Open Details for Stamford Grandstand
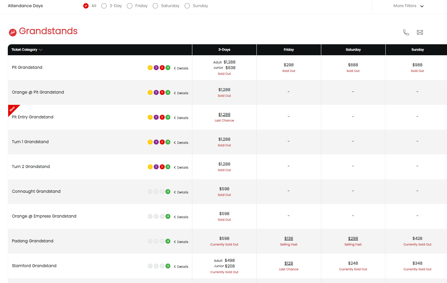Image resolution: width=447 pixels, height=283 pixels. [181, 267]
